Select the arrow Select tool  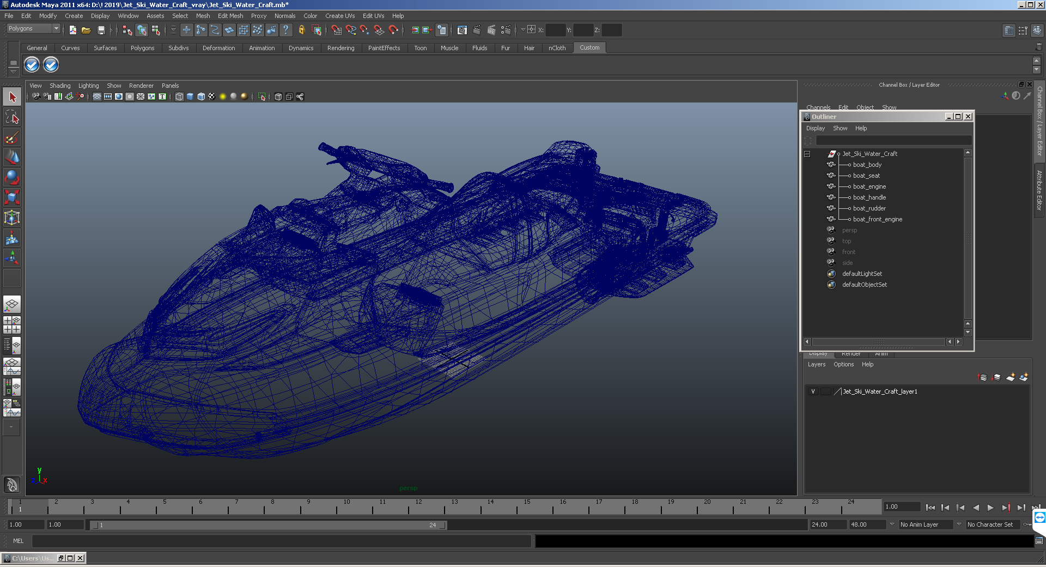click(x=12, y=97)
